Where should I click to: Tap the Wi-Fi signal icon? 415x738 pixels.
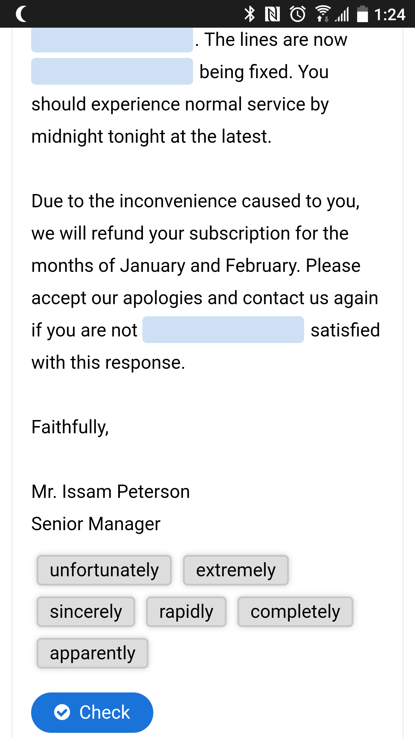click(322, 14)
